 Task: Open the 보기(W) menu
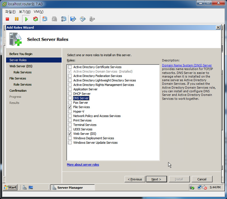click(25, 12)
